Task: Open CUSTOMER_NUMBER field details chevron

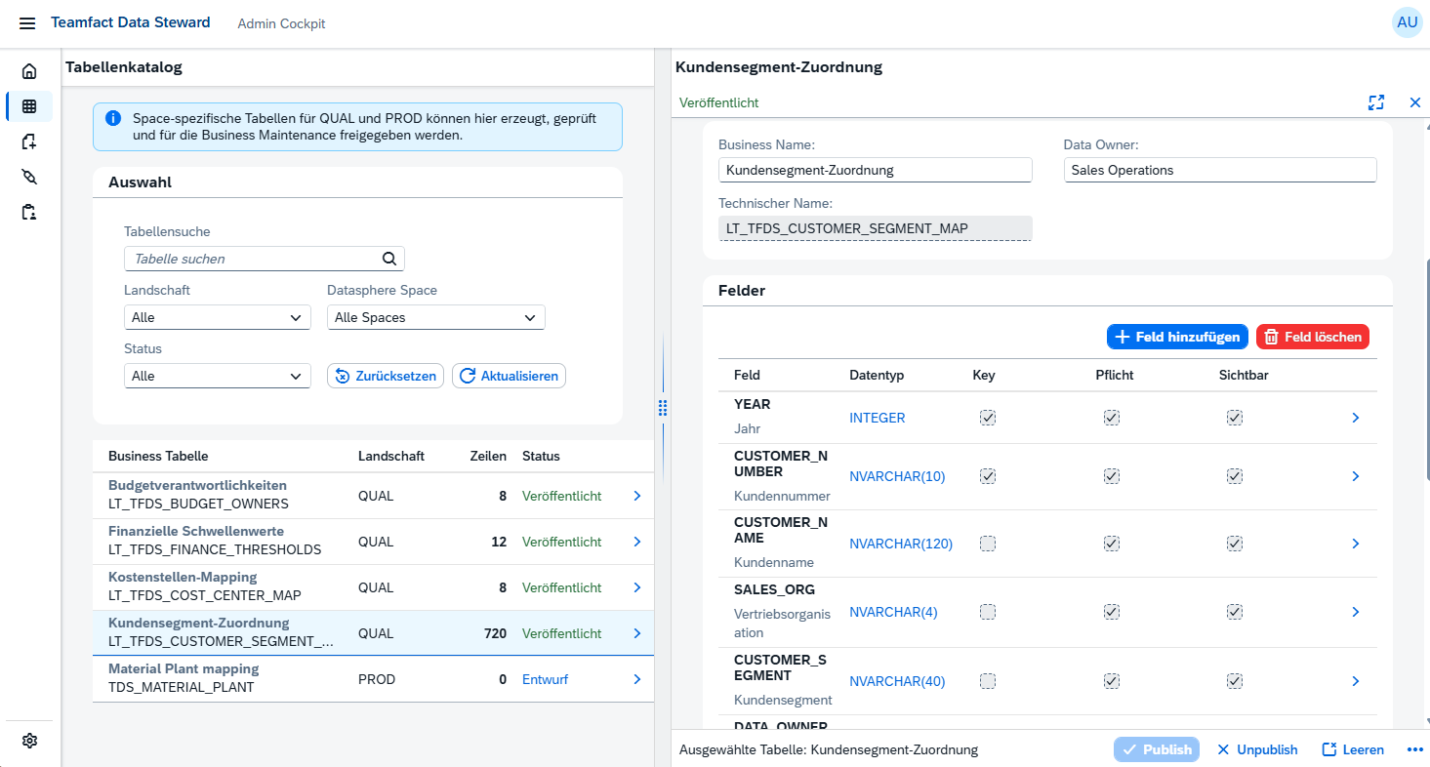Action: pyautogui.click(x=1355, y=476)
